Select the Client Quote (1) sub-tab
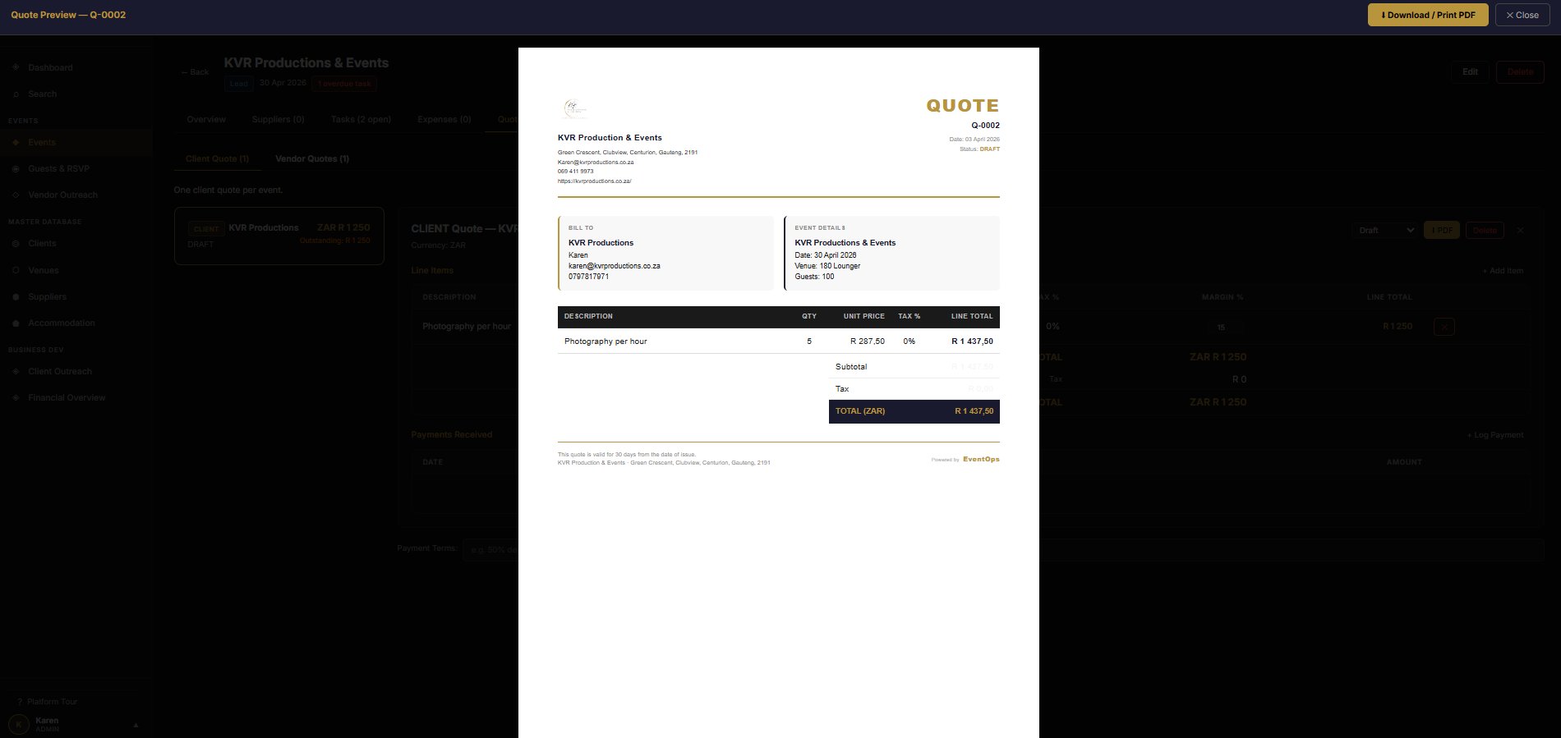This screenshot has width=1561, height=738. (x=217, y=159)
